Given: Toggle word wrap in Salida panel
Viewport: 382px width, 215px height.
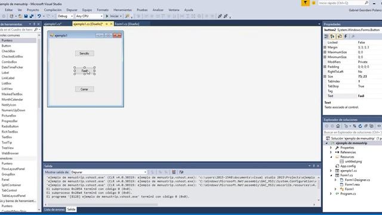Looking at the screenshot, I should 181,172.
